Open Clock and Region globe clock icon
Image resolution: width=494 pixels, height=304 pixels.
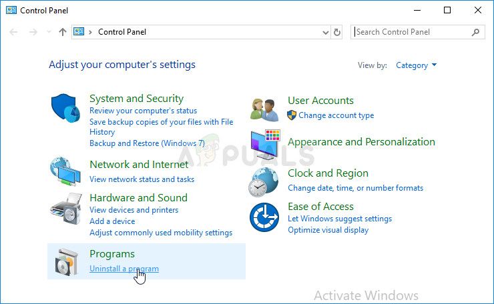coord(264,182)
